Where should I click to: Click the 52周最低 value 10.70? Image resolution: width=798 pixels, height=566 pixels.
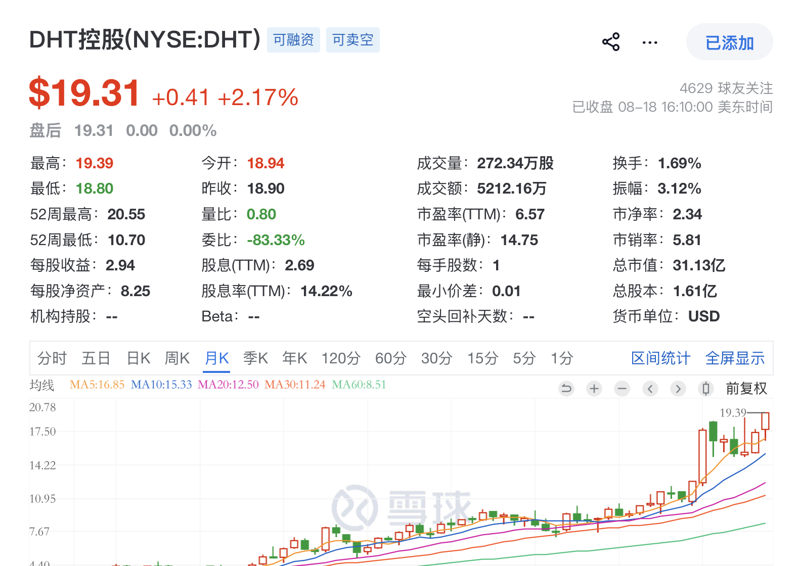(126, 240)
